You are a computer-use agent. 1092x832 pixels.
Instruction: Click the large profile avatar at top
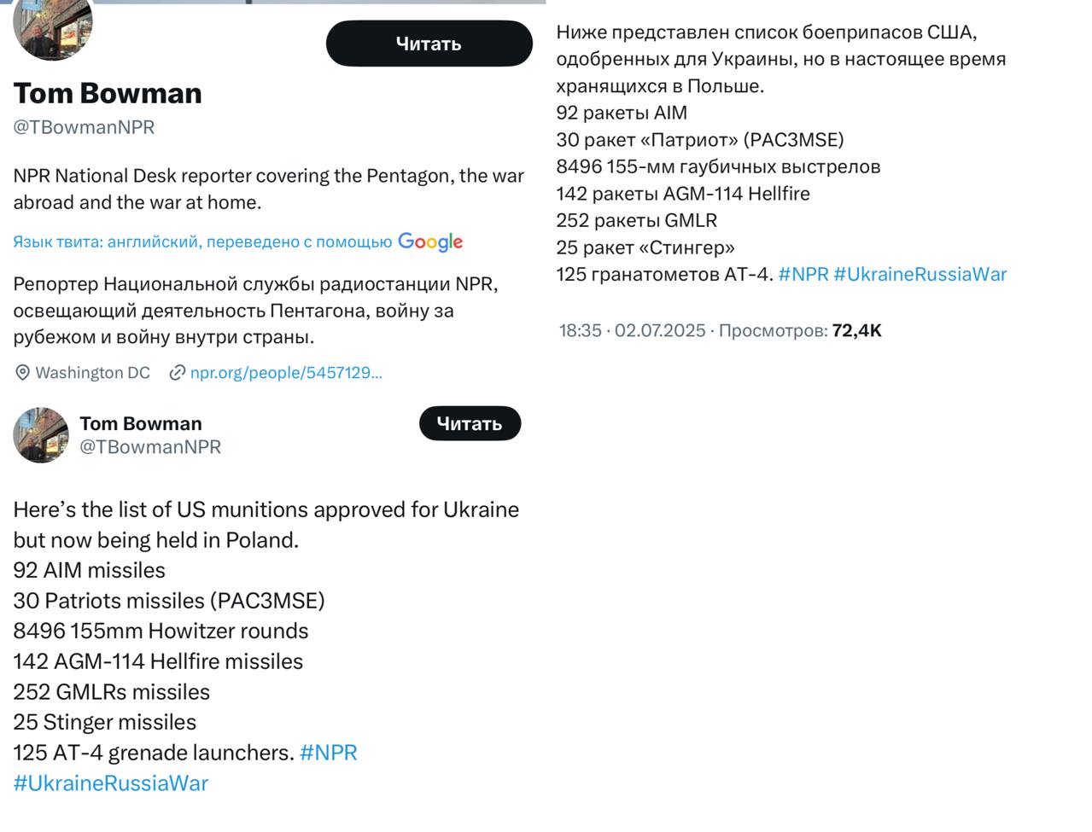tap(53, 27)
